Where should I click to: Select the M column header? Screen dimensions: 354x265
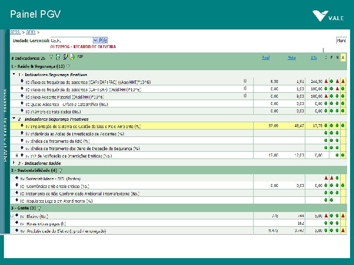(x=337, y=58)
